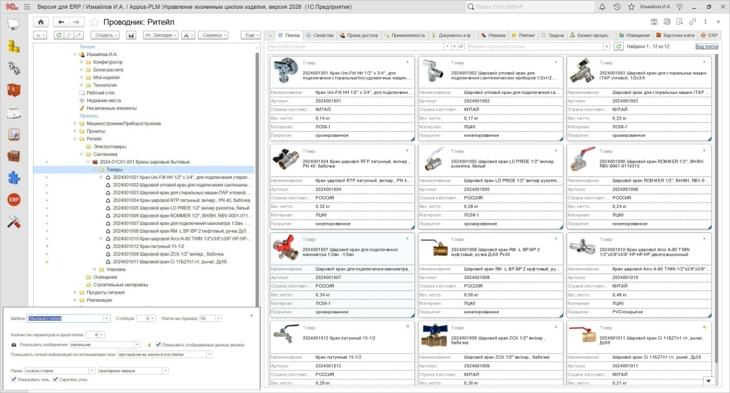The image size is (730, 393).
Task: Open Плиток на странице dropdown
Action: (218, 318)
